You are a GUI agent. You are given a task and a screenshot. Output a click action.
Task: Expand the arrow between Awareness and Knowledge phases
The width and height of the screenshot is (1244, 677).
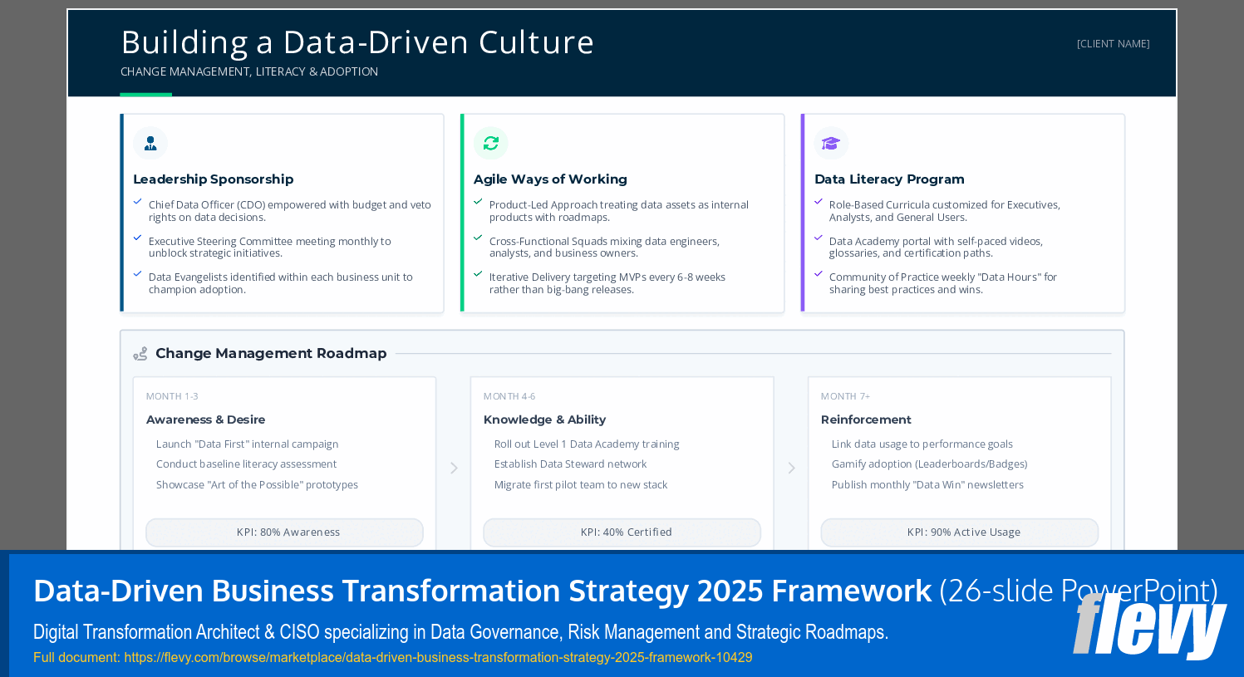pyautogui.click(x=454, y=468)
